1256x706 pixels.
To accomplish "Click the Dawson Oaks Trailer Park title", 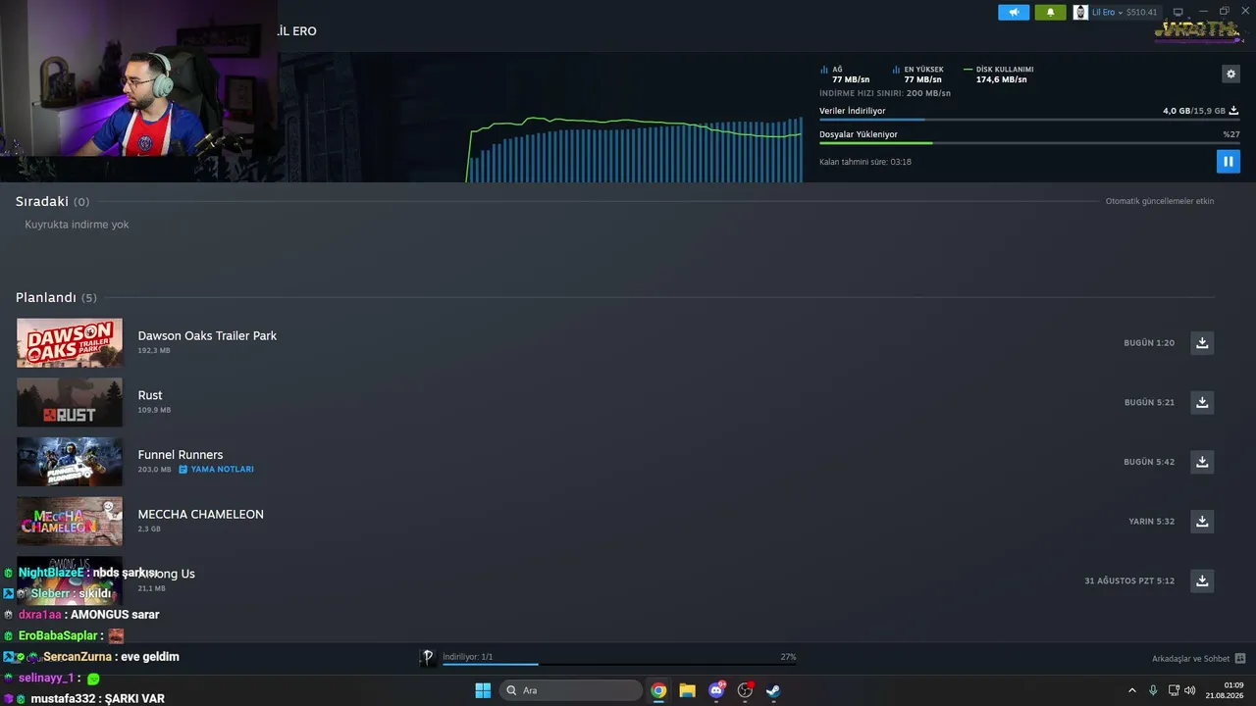I will click(x=207, y=335).
